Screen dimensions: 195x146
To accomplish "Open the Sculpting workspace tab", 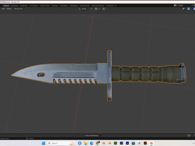I will pos(24,6).
